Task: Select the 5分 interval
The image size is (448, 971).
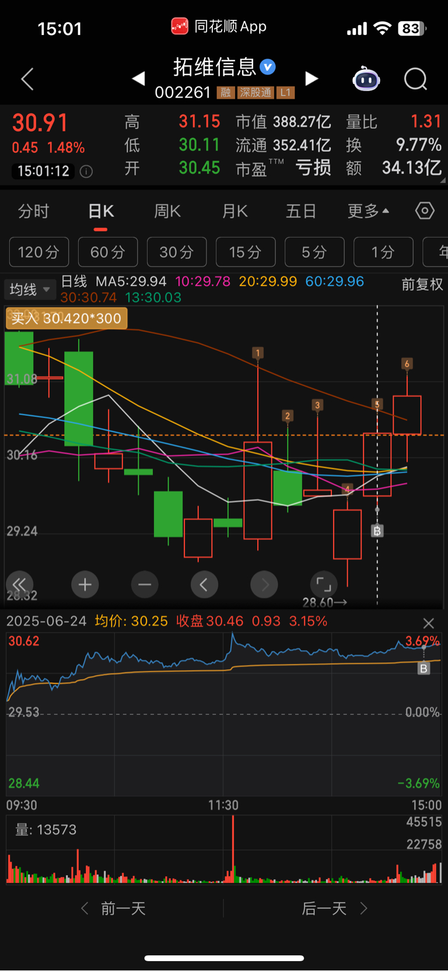Action: click(314, 252)
